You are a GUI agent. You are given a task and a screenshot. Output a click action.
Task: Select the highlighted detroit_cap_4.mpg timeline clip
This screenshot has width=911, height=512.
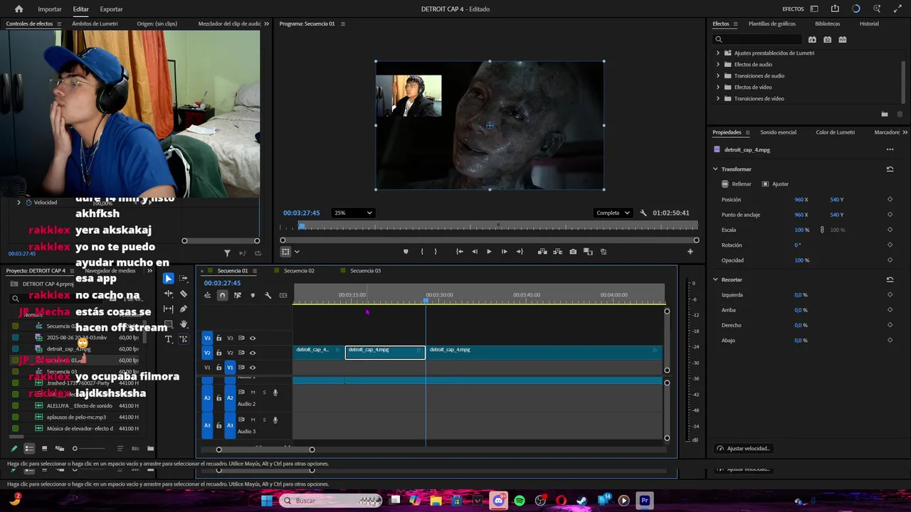click(x=385, y=352)
